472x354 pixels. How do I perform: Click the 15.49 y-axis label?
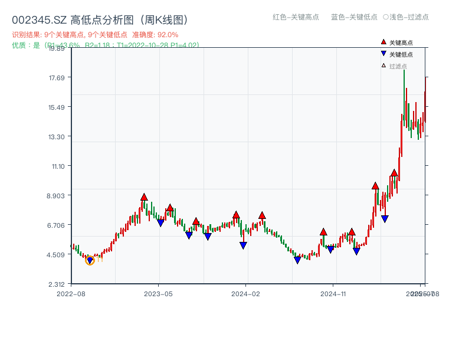[57, 107]
